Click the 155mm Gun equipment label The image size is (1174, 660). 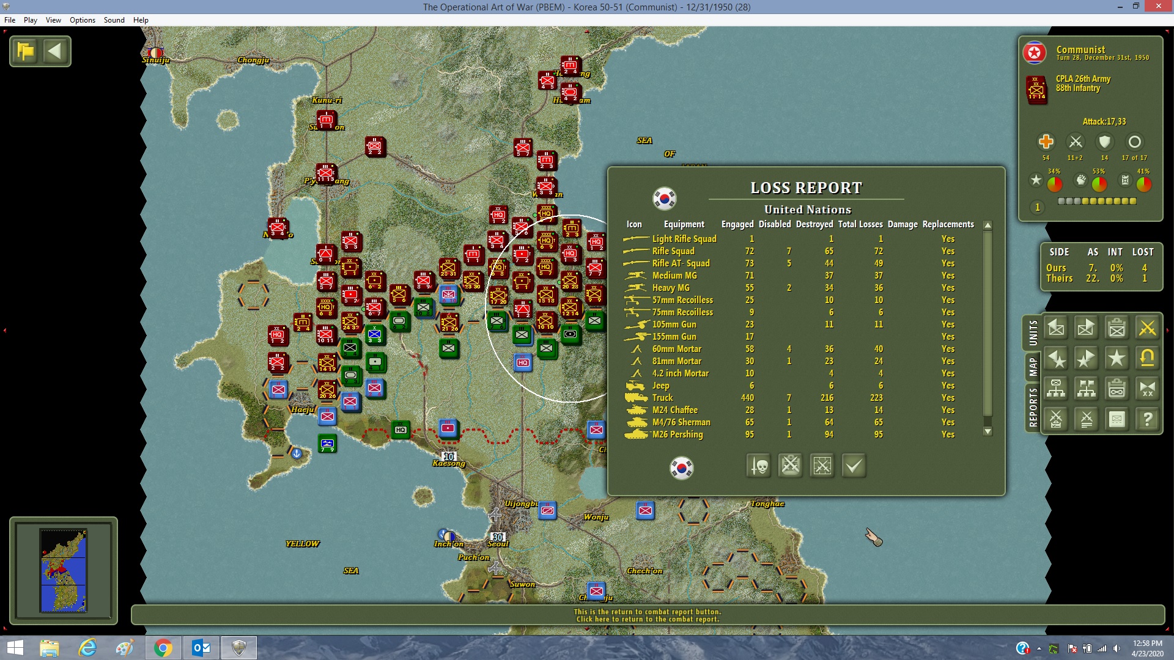point(674,337)
